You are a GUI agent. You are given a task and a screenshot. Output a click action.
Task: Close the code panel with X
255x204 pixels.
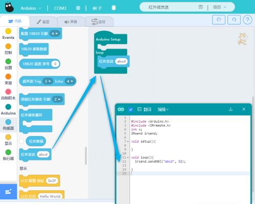tap(244, 109)
